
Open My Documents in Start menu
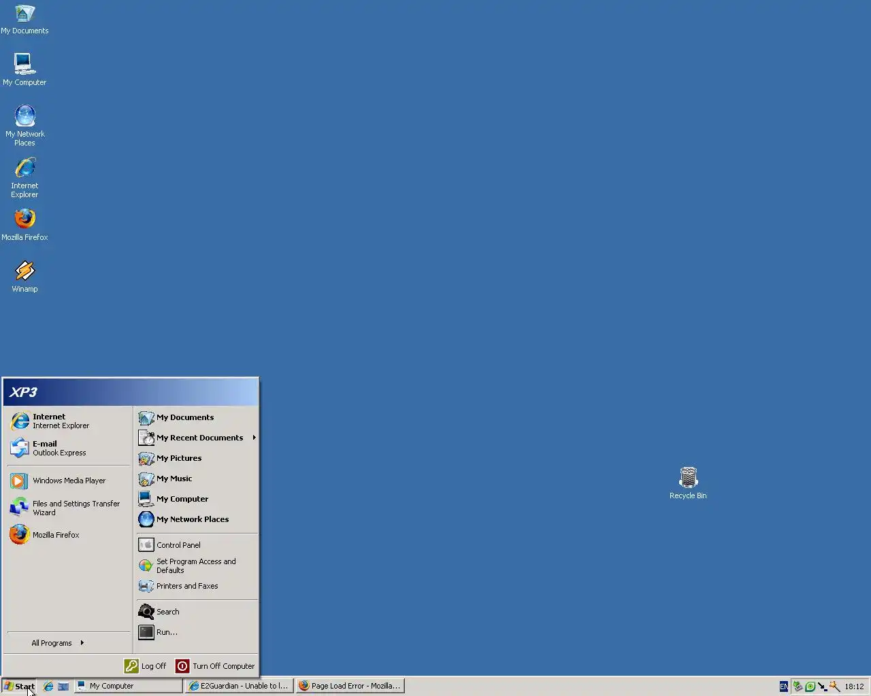click(197, 417)
